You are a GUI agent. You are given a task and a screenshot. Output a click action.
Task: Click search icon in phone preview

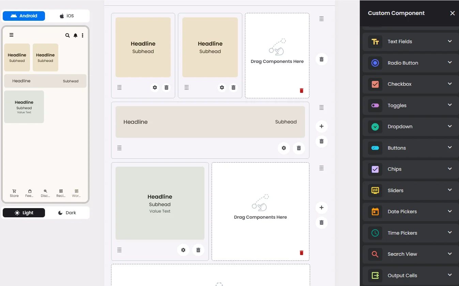click(x=67, y=35)
